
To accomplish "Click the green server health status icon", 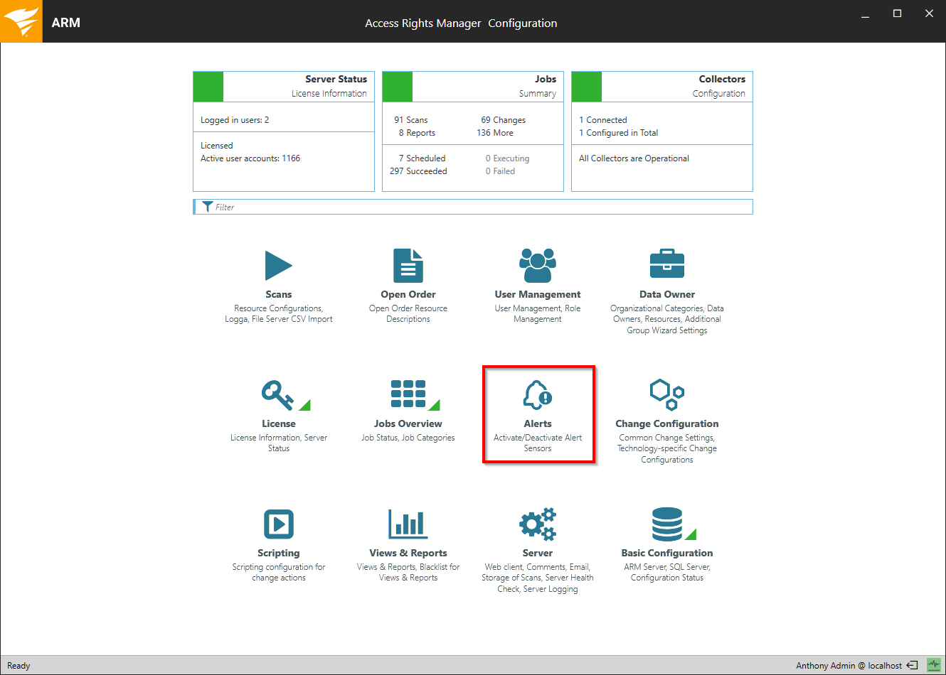I will (933, 666).
